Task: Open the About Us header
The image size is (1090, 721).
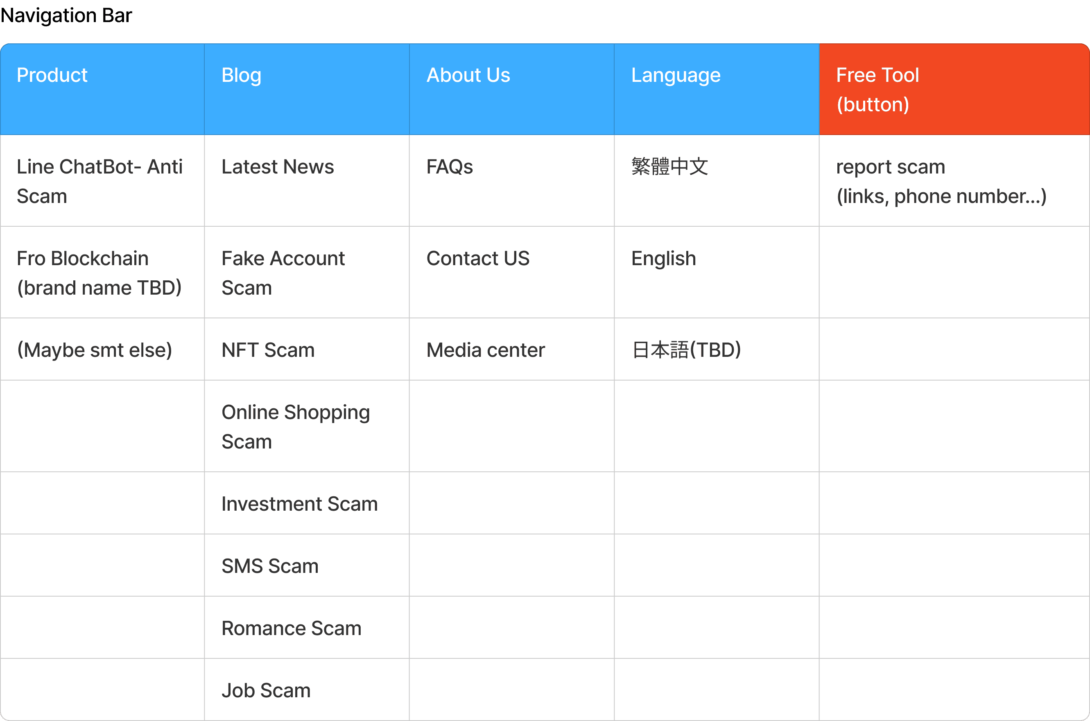Action: click(x=468, y=75)
